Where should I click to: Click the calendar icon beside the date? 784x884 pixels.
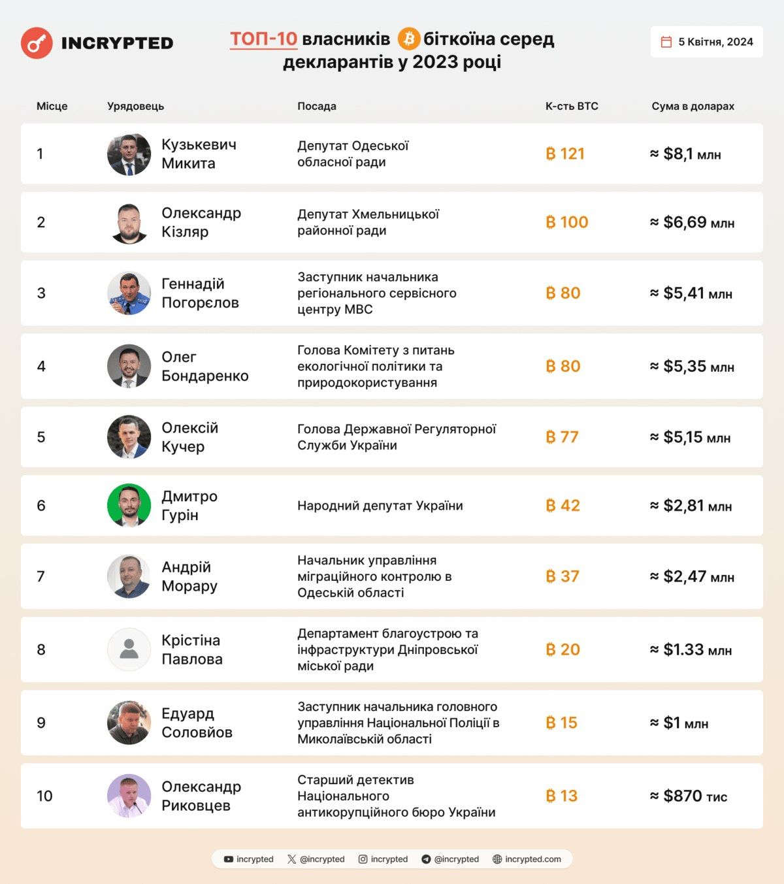666,42
